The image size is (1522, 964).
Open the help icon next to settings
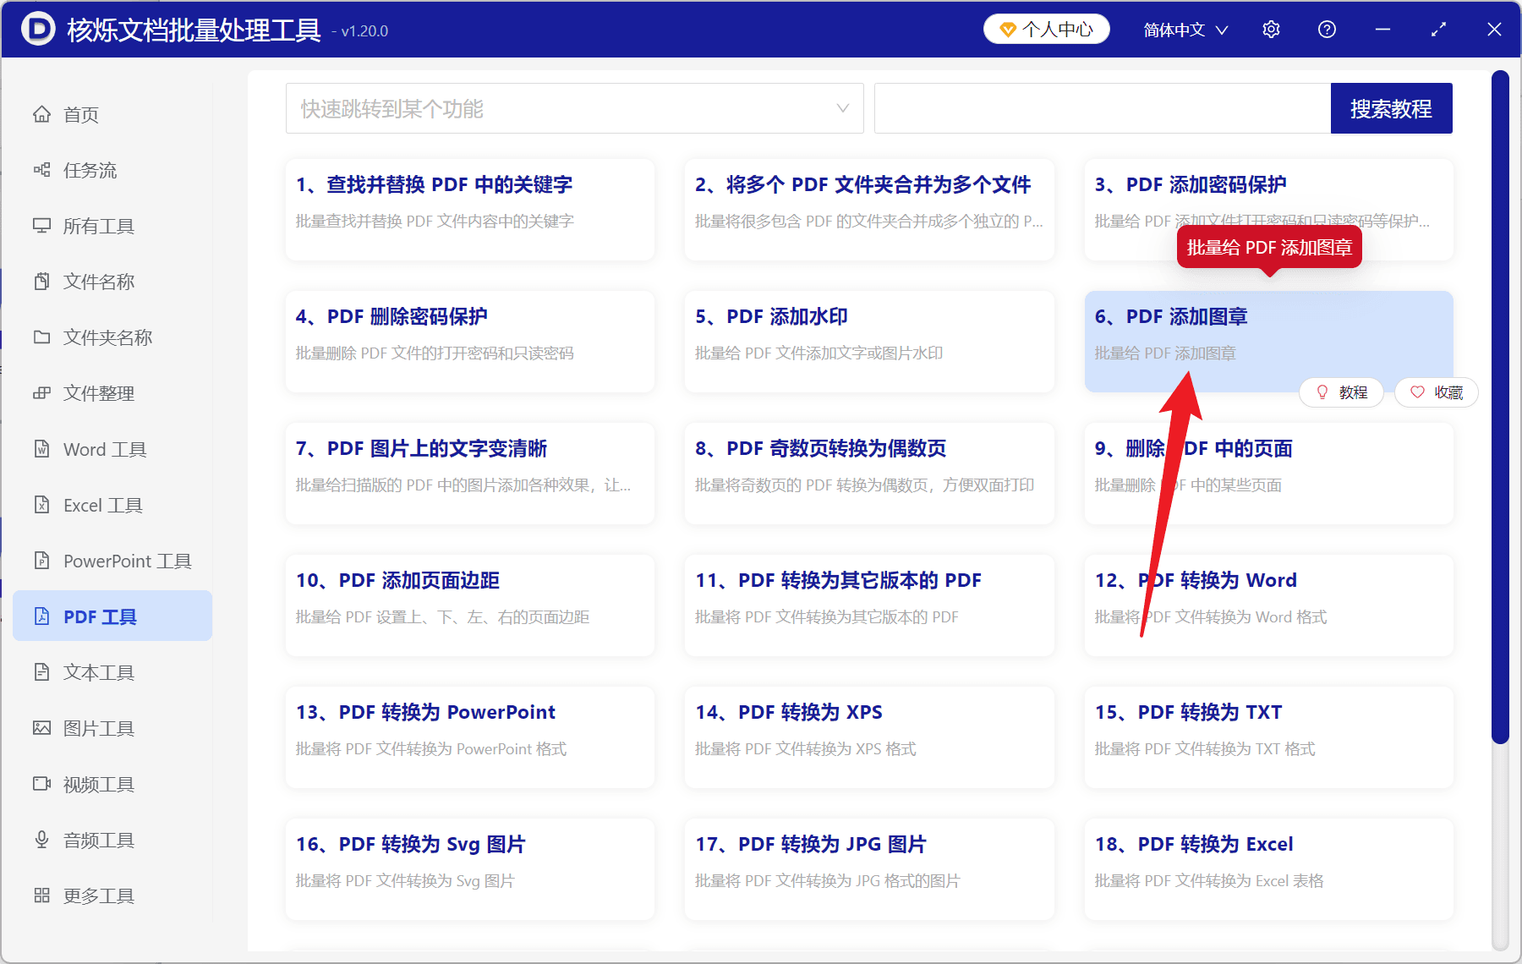1327,29
